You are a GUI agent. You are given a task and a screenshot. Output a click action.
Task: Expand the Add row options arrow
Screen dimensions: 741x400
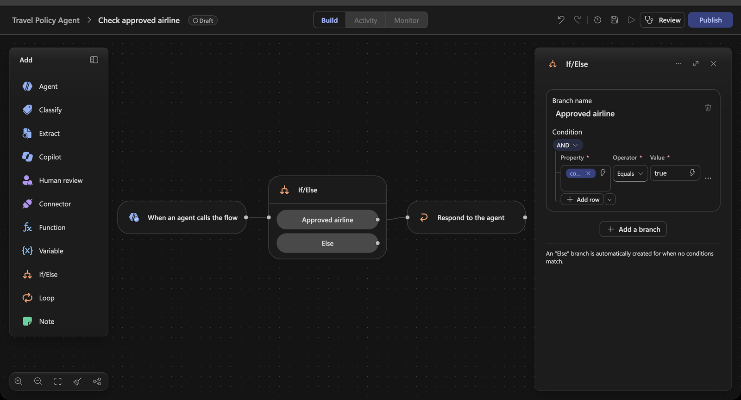610,200
